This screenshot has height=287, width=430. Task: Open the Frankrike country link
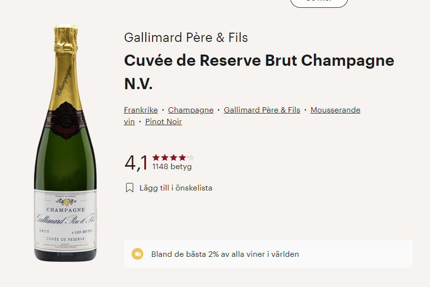[x=140, y=110]
